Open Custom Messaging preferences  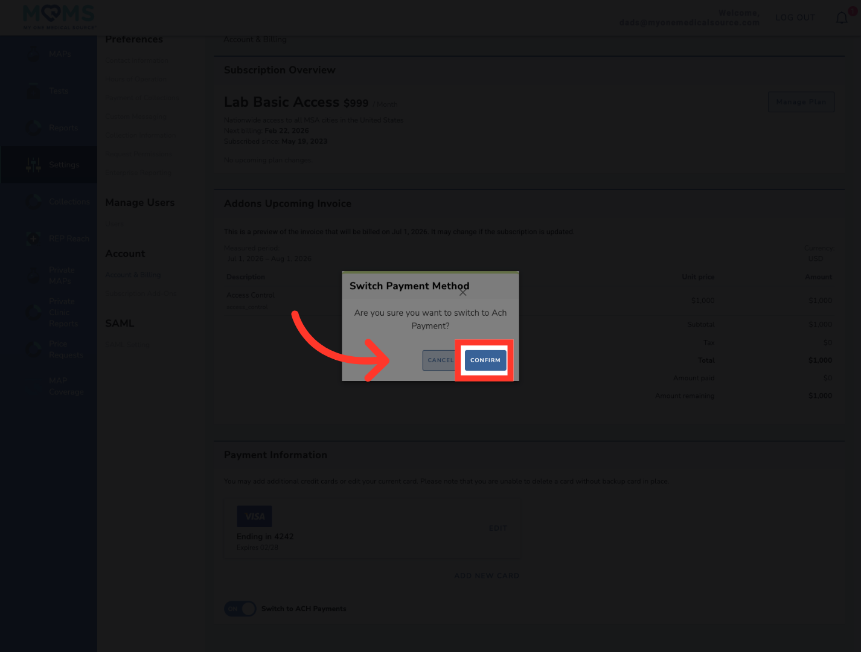(136, 117)
